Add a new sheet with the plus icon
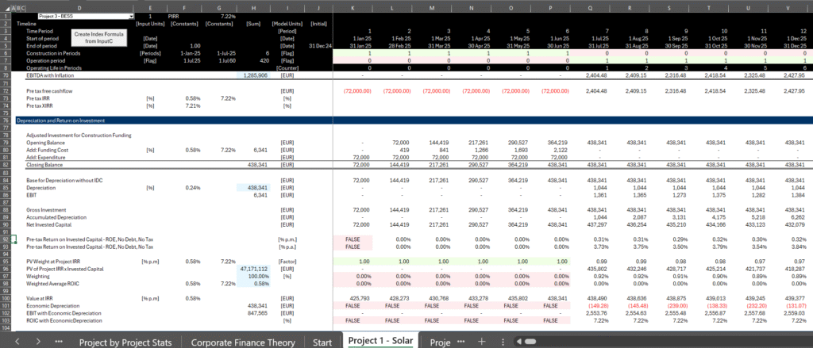Screen dimensions: 813x348 click(x=482, y=341)
